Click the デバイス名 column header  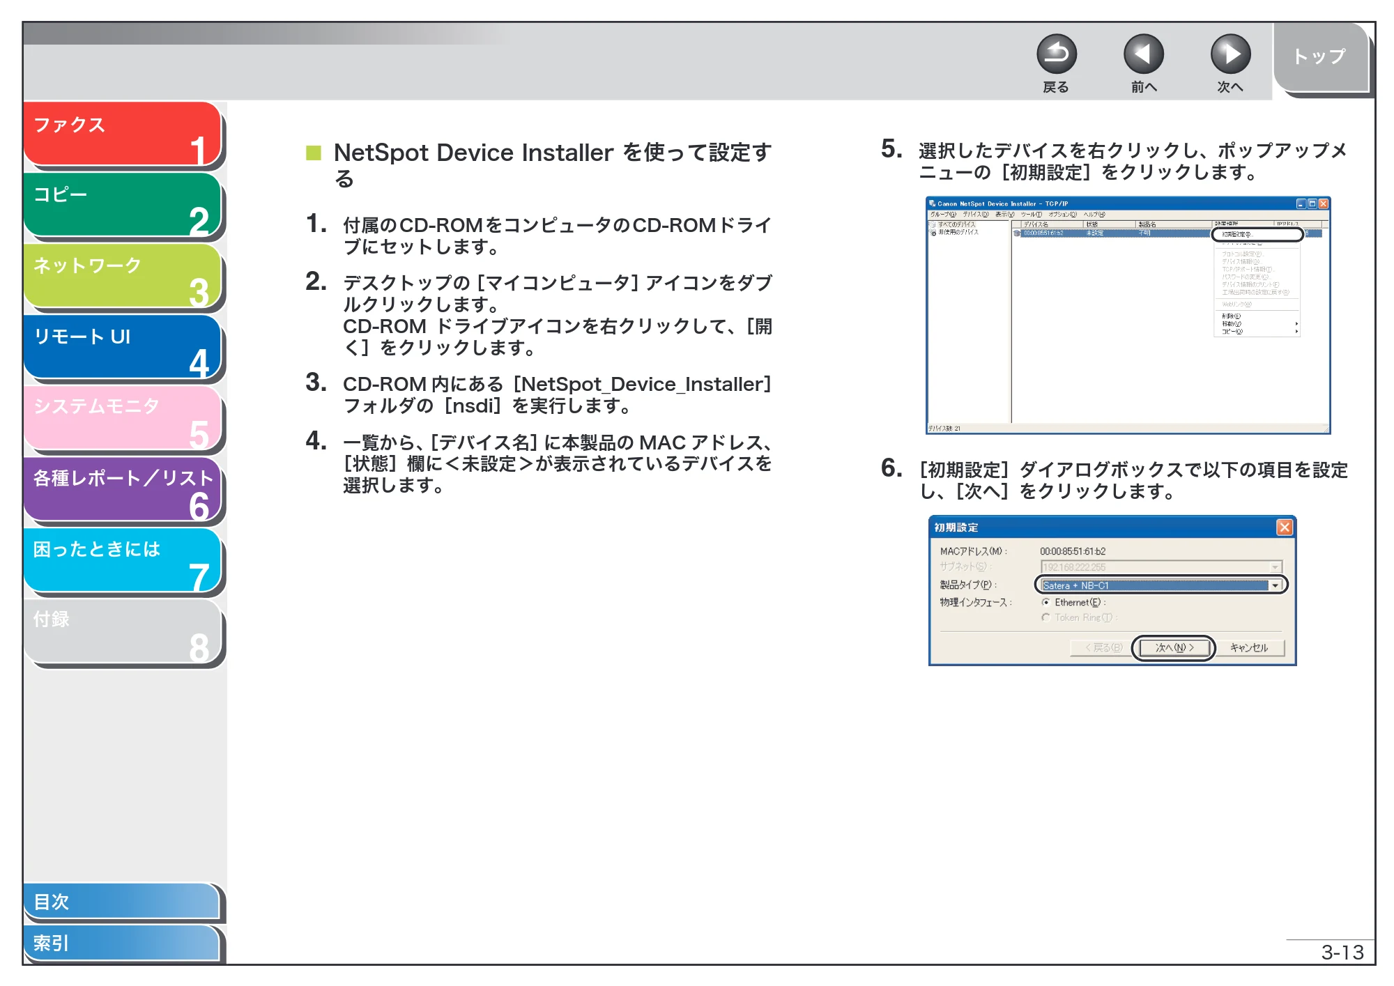click(x=1052, y=224)
